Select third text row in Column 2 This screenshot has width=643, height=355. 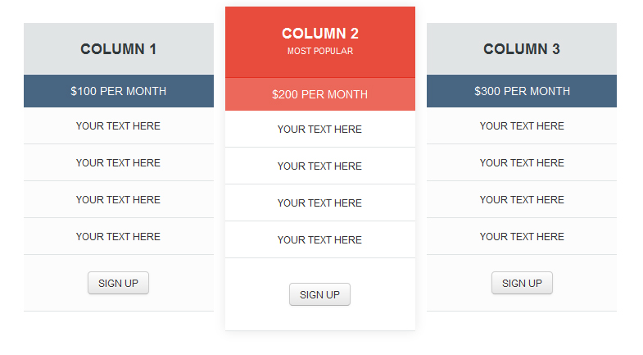click(x=319, y=203)
